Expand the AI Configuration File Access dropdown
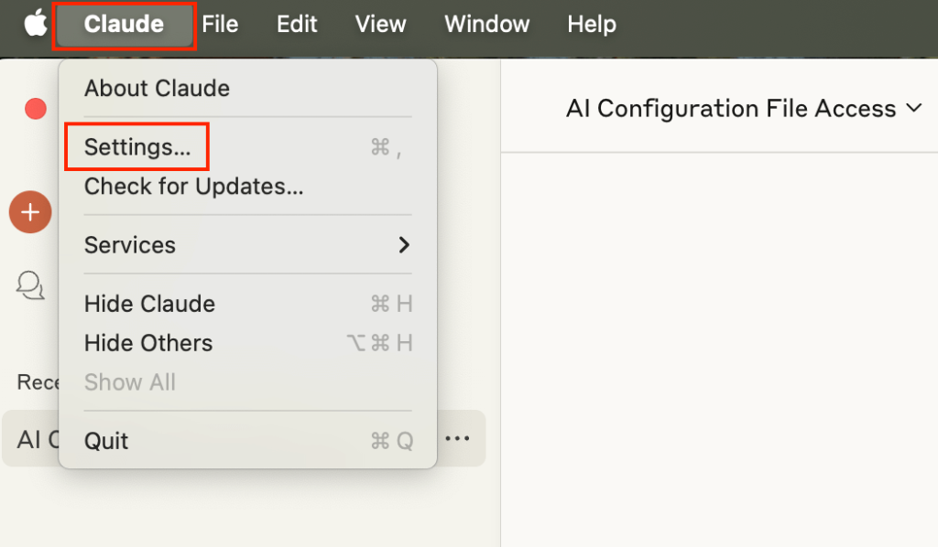 (x=744, y=109)
